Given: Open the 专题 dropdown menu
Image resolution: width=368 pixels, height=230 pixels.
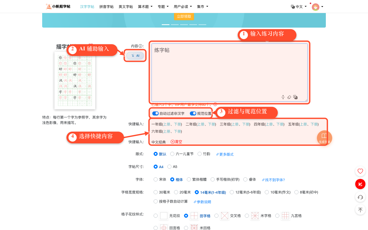Looking at the screenshot, I should 163,7.
